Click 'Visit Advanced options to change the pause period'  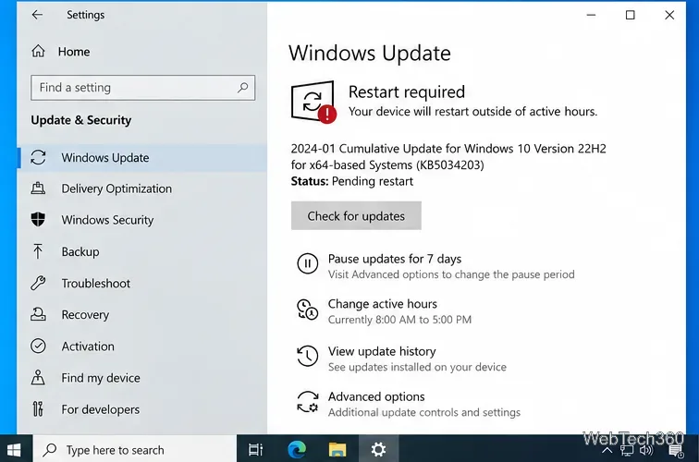point(451,274)
